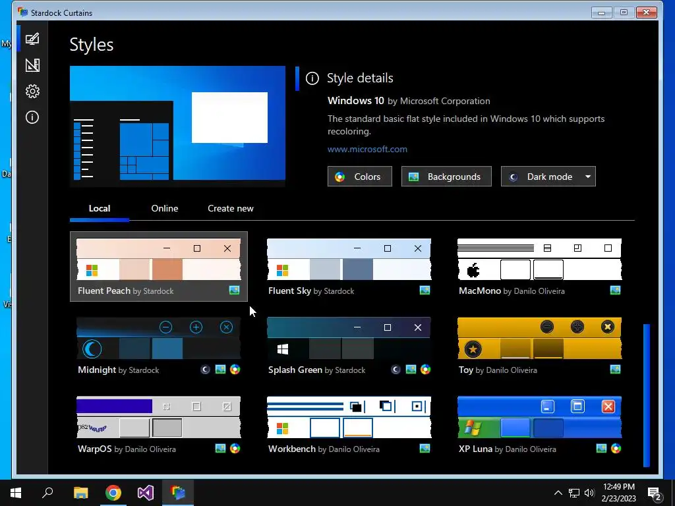Open the About info icon in sidebar
Viewport: 675px width, 506px height.
click(x=32, y=117)
